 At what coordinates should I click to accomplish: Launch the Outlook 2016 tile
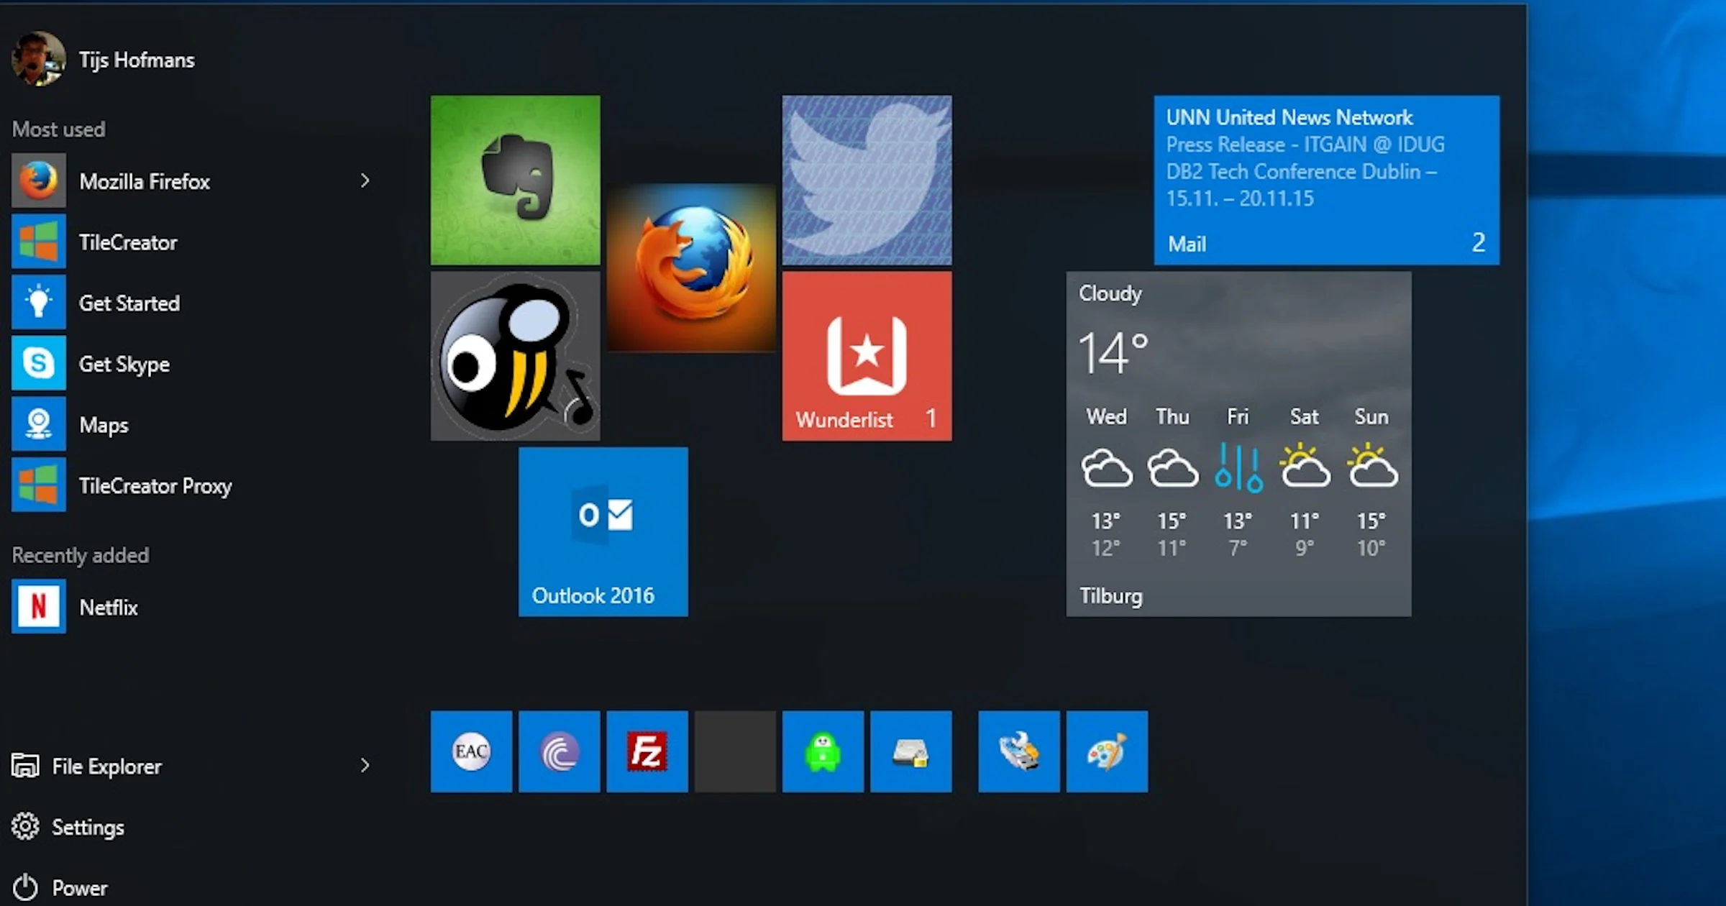(603, 531)
